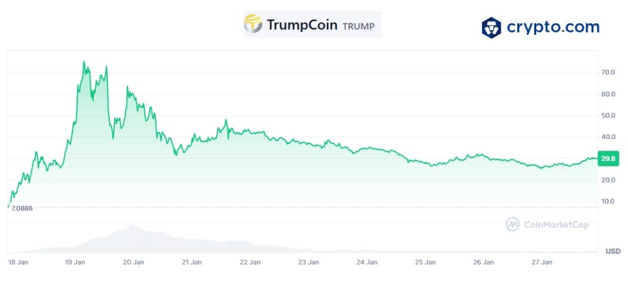Click the 10.0 price axis label

pyautogui.click(x=608, y=201)
